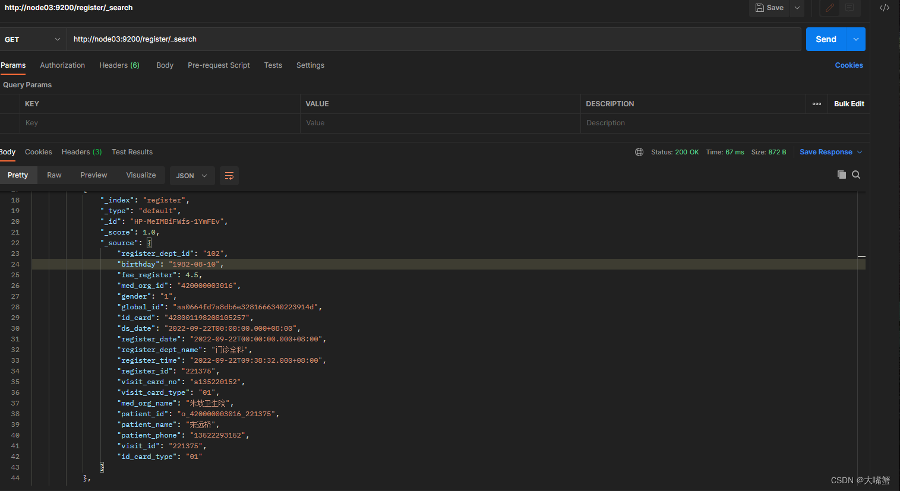Screen dimensions: 900x491
Task: Select the Pretty view
Action: (18, 175)
